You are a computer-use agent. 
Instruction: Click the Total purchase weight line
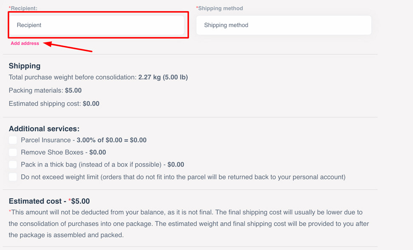click(x=98, y=77)
